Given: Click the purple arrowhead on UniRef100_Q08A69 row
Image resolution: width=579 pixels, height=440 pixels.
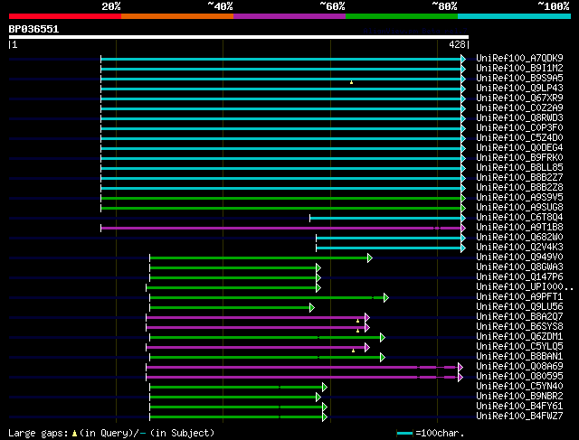Looking at the screenshot, I should (460, 368).
